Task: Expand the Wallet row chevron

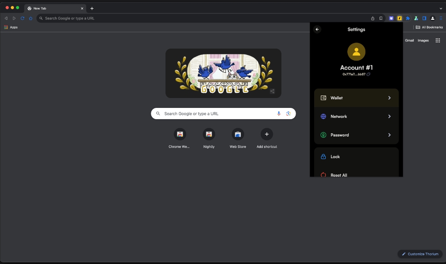Action: pos(390,98)
